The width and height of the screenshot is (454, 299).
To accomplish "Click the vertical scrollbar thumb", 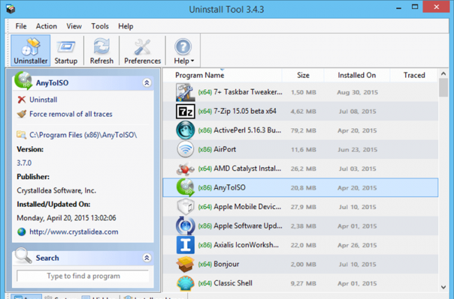I will click(x=444, y=88).
